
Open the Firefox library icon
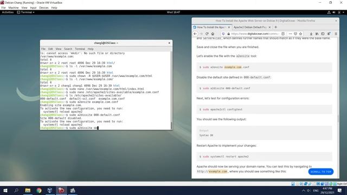click(317, 34)
